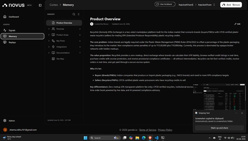Viewport: 248px width, 141px height.
Task: Select the Product Overview memory item
Action: point(64,23)
